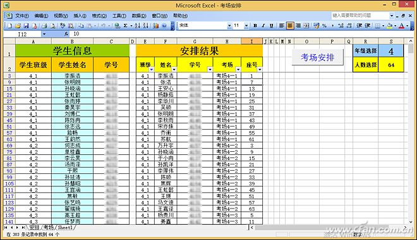
Task: Click the Font Color red A
Action: pyautogui.click(x=402, y=26)
